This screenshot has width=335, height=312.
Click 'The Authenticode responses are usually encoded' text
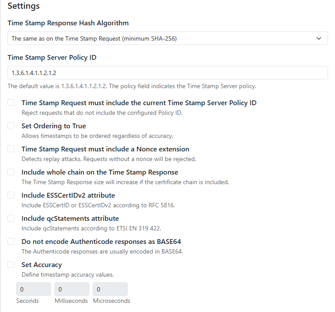click(x=102, y=251)
